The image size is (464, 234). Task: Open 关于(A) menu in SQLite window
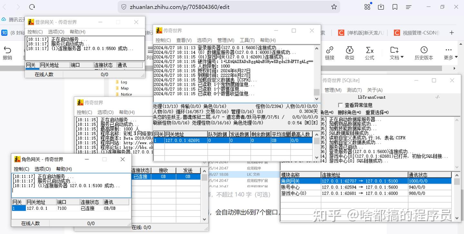pyautogui.click(x=375, y=90)
